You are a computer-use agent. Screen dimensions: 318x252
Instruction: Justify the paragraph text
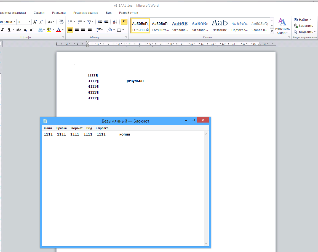click(x=90, y=30)
